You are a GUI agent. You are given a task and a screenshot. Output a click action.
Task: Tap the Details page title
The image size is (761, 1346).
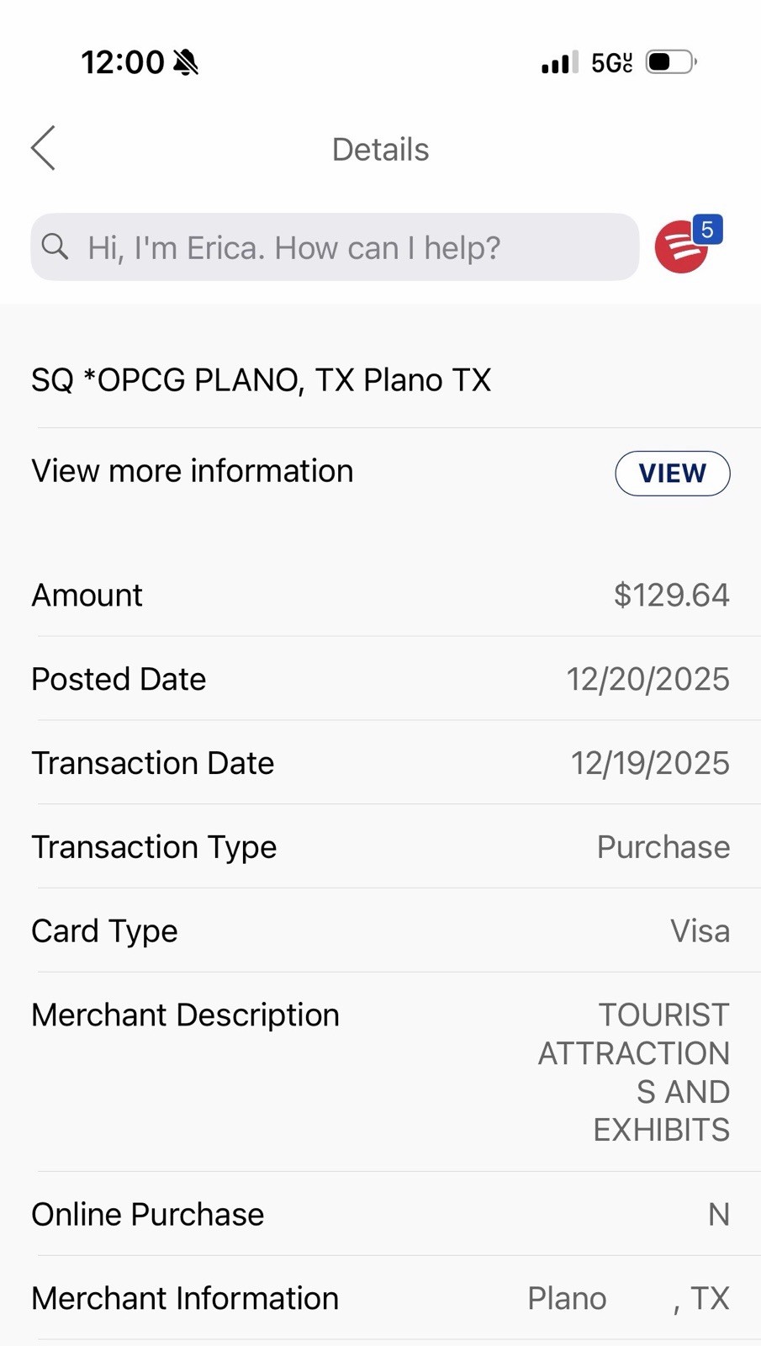coord(380,150)
